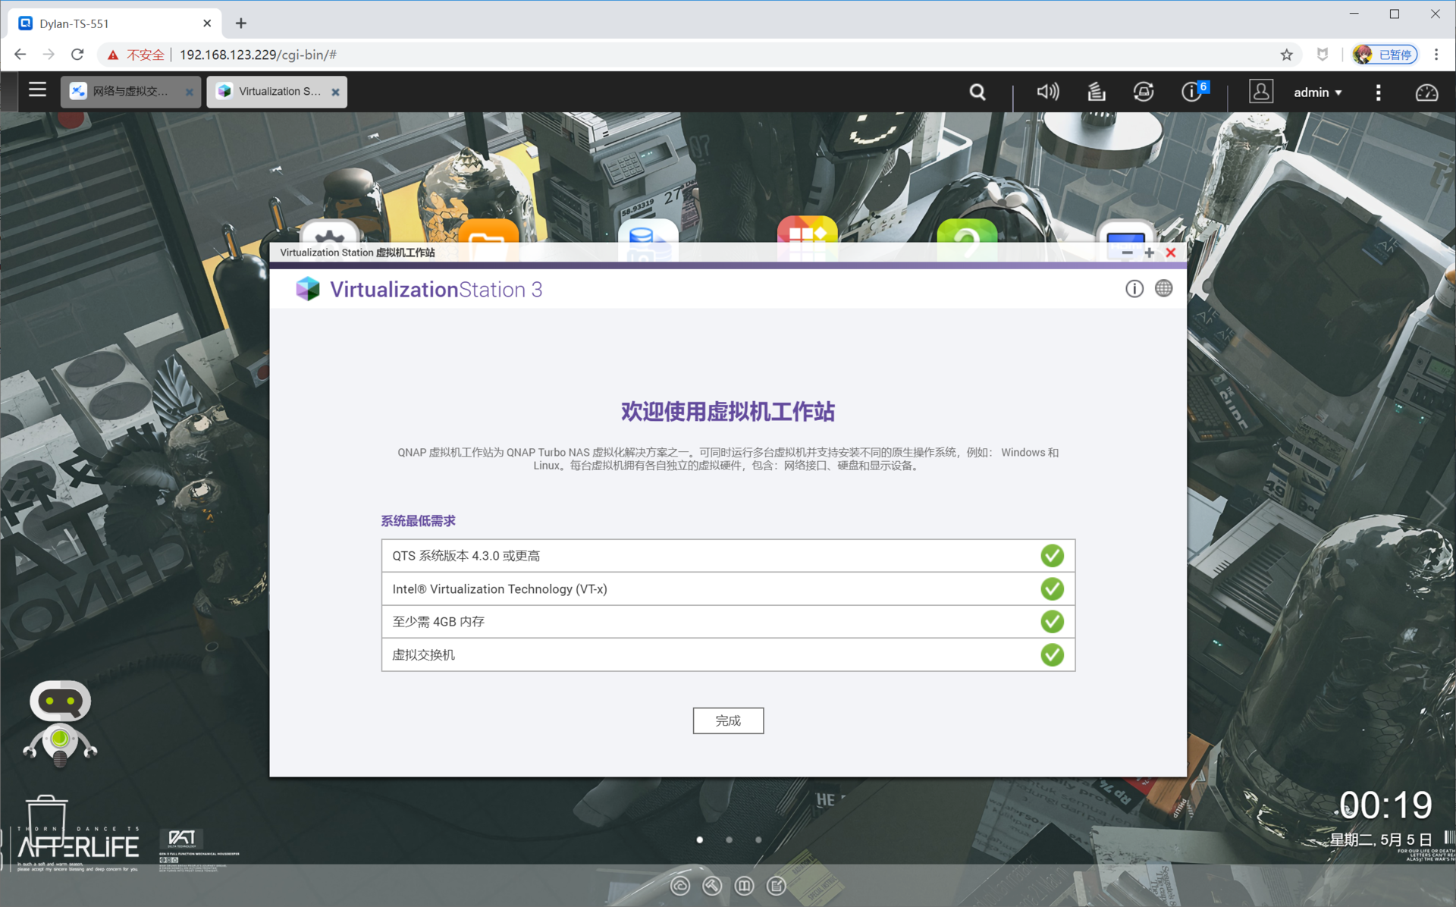Open the three-dot more options menu
This screenshot has width=1456, height=907.
coord(1378,92)
